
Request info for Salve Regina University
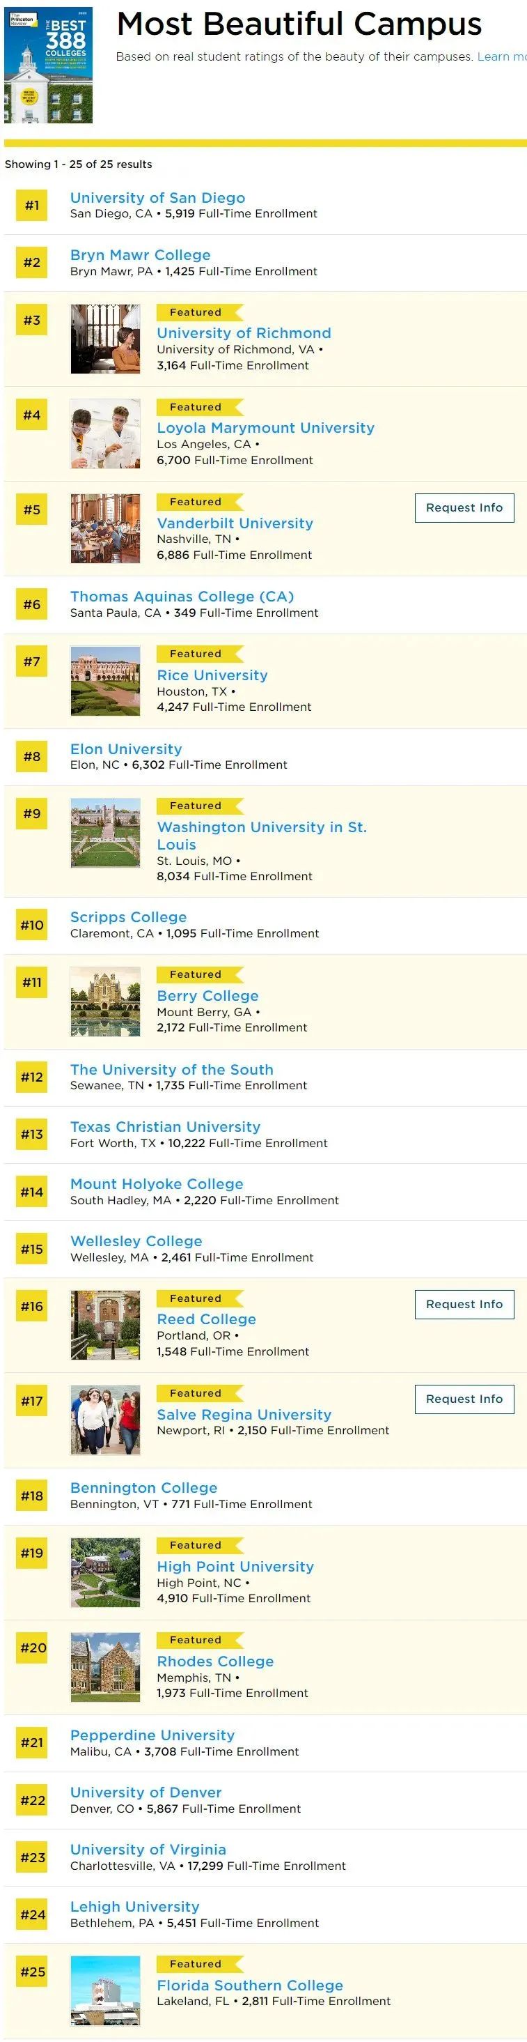point(464,1399)
